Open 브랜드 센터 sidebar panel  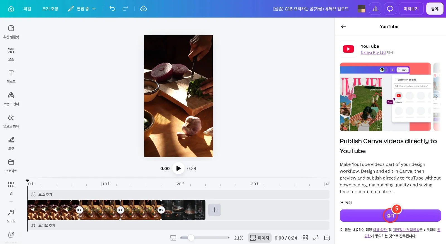[x=11, y=99]
